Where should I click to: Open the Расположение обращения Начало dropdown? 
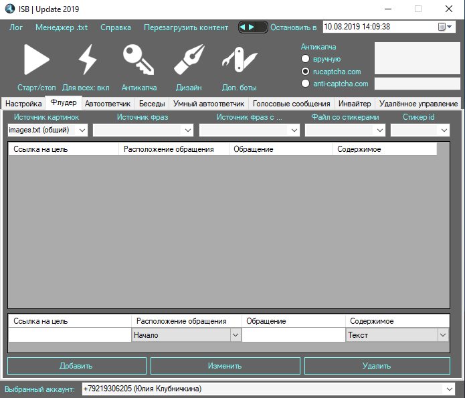(x=236, y=335)
